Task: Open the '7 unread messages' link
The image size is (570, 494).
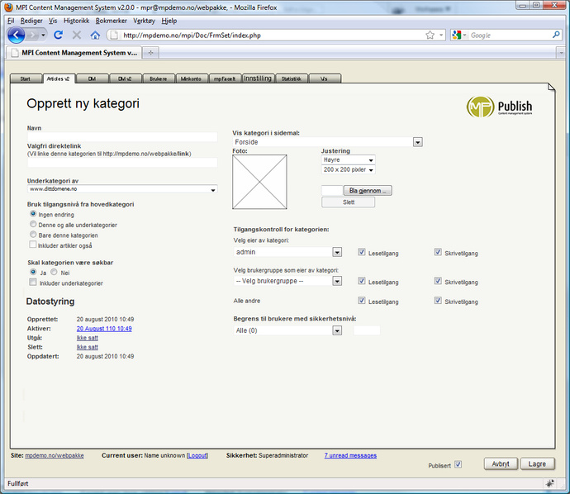Action: pyautogui.click(x=350, y=455)
